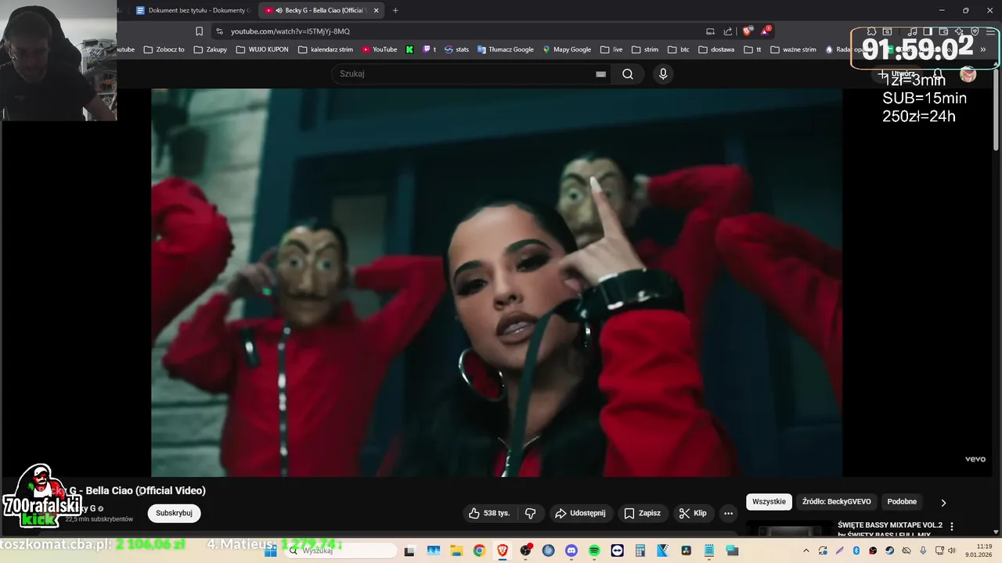This screenshot has height=563, width=1002.
Task: Open Spotify from the taskbar
Action: [x=594, y=550]
